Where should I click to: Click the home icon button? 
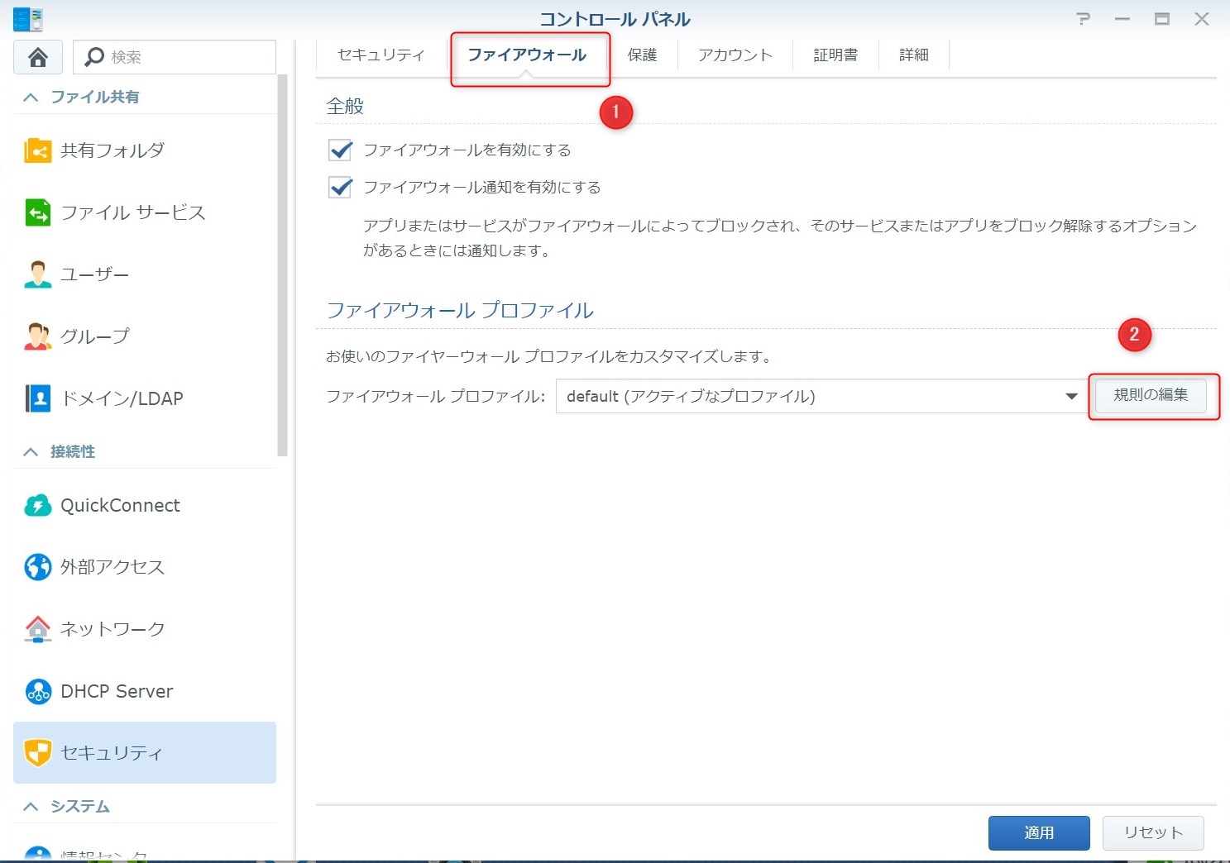(37, 57)
